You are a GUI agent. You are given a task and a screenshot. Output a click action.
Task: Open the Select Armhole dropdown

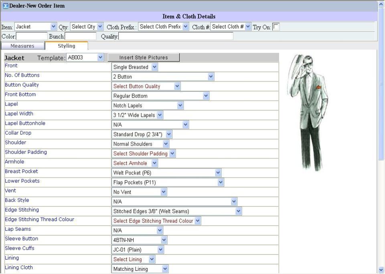(x=135, y=163)
